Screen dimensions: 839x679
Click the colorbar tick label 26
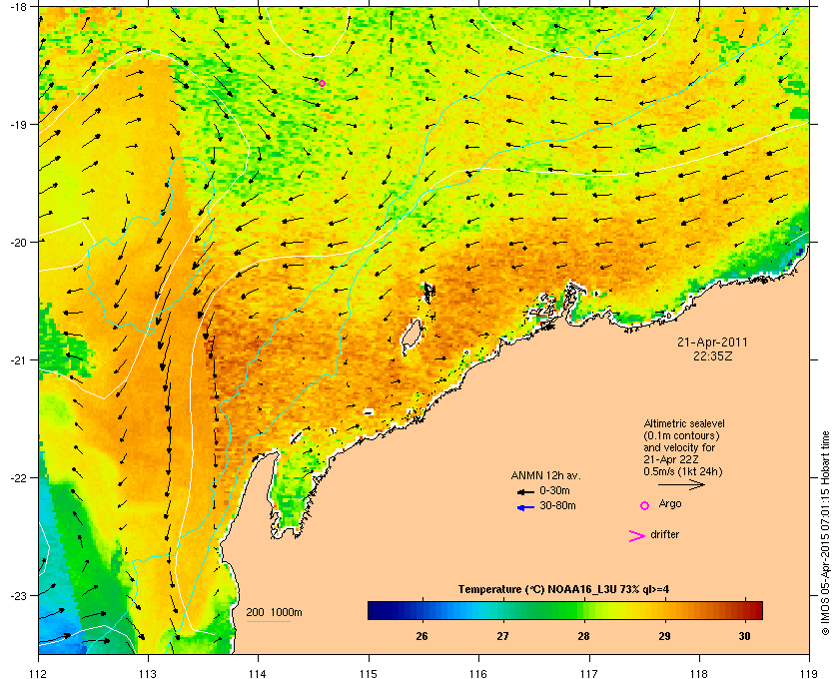(422, 636)
